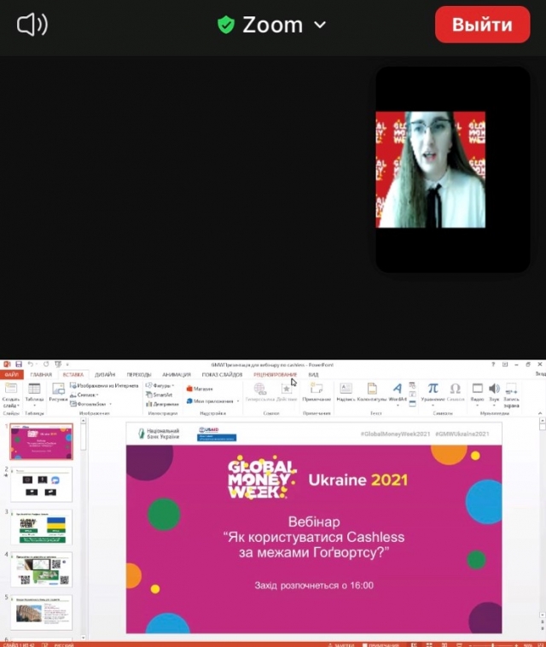Click the Національний банк України logo
The height and width of the screenshot is (647, 546).
coord(160,434)
